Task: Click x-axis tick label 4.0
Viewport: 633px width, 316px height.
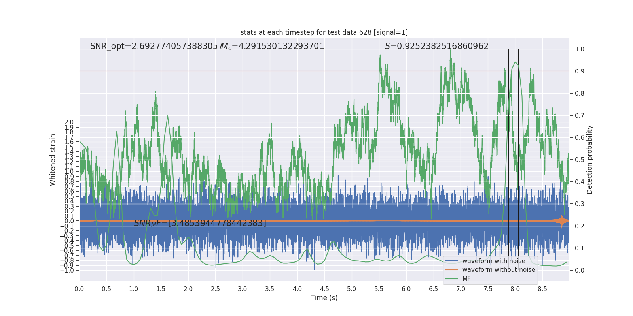Action: [x=297, y=289]
